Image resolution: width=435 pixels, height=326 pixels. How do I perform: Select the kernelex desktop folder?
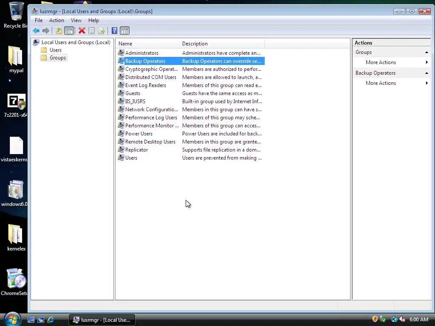(16, 238)
